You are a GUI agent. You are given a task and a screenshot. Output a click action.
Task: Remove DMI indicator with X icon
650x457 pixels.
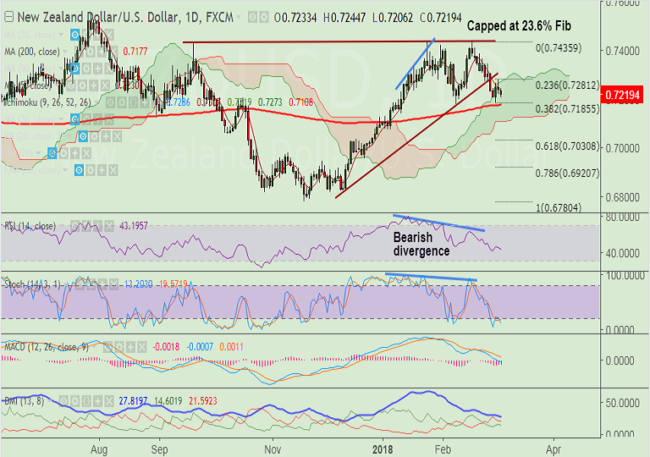point(109,401)
